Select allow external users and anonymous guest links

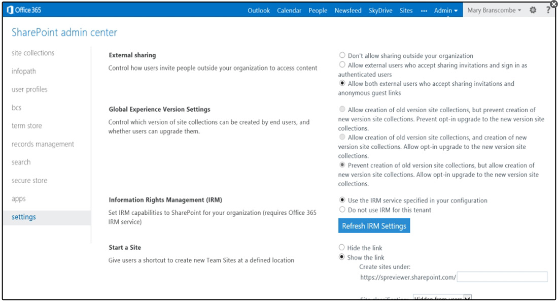click(342, 83)
